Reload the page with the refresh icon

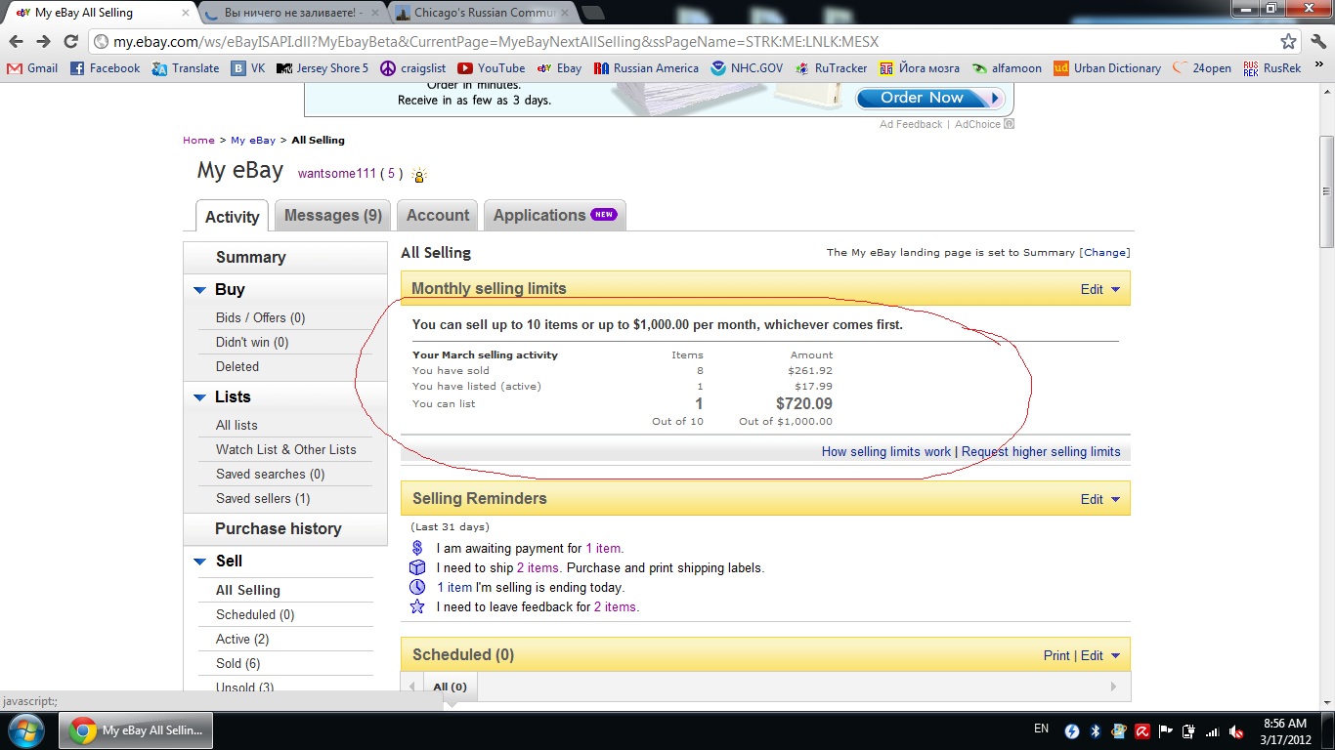click(x=70, y=41)
